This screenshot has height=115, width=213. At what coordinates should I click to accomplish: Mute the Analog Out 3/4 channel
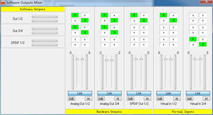click(x=118, y=99)
